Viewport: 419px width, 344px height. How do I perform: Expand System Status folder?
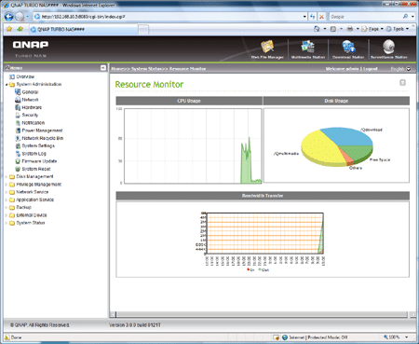7,223
